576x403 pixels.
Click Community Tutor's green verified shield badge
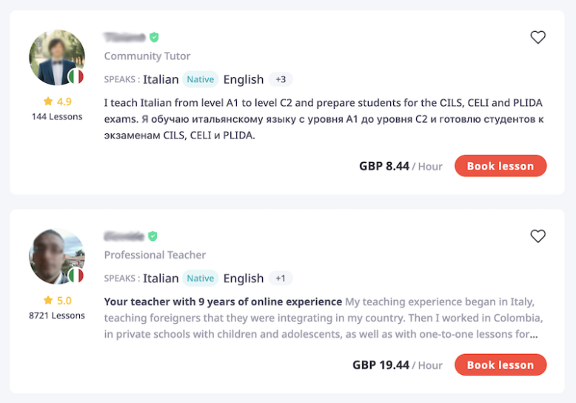pos(154,37)
